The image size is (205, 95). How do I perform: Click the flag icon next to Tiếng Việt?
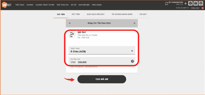[x=202, y=8]
